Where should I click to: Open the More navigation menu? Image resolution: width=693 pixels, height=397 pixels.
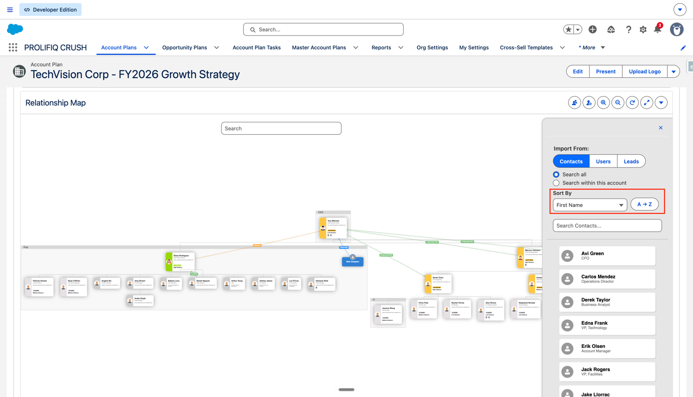[592, 48]
